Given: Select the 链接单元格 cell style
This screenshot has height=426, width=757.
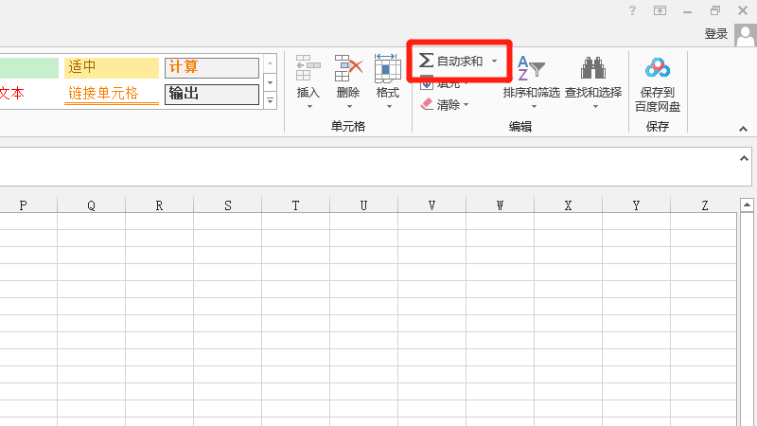Looking at the screenshot, I should [111, 94].
